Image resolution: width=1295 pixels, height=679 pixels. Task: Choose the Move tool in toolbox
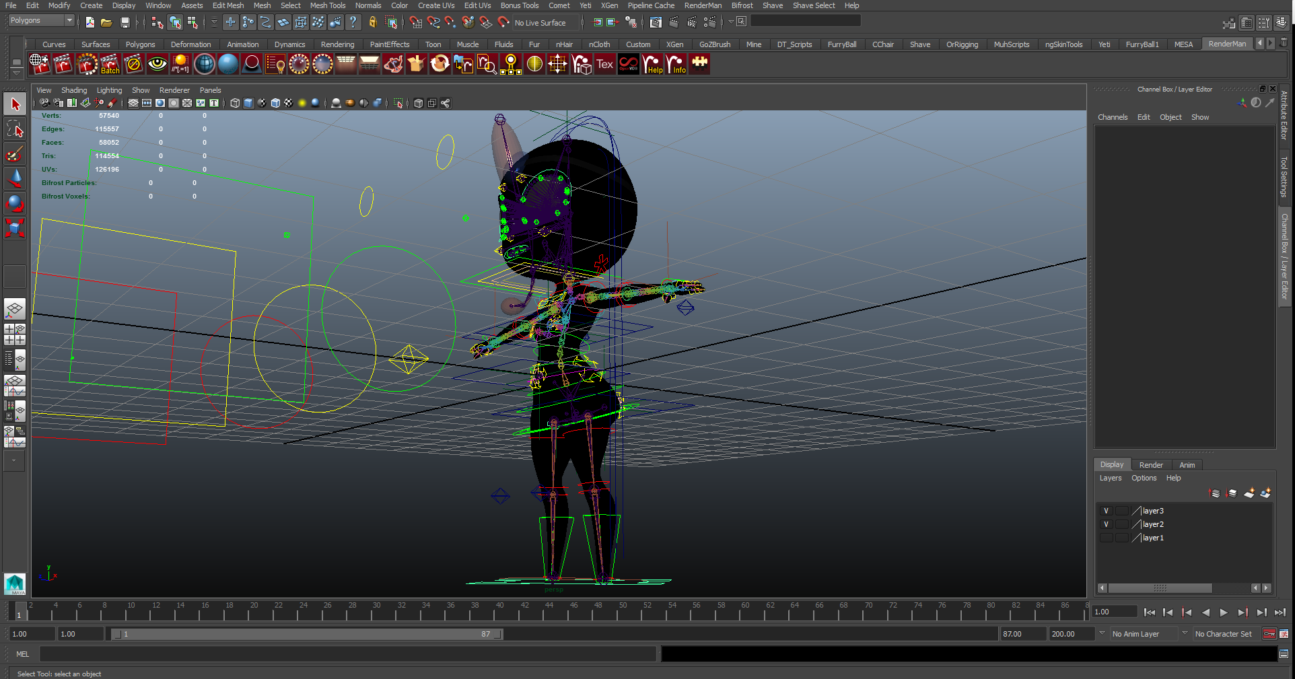tap(15, 178)
